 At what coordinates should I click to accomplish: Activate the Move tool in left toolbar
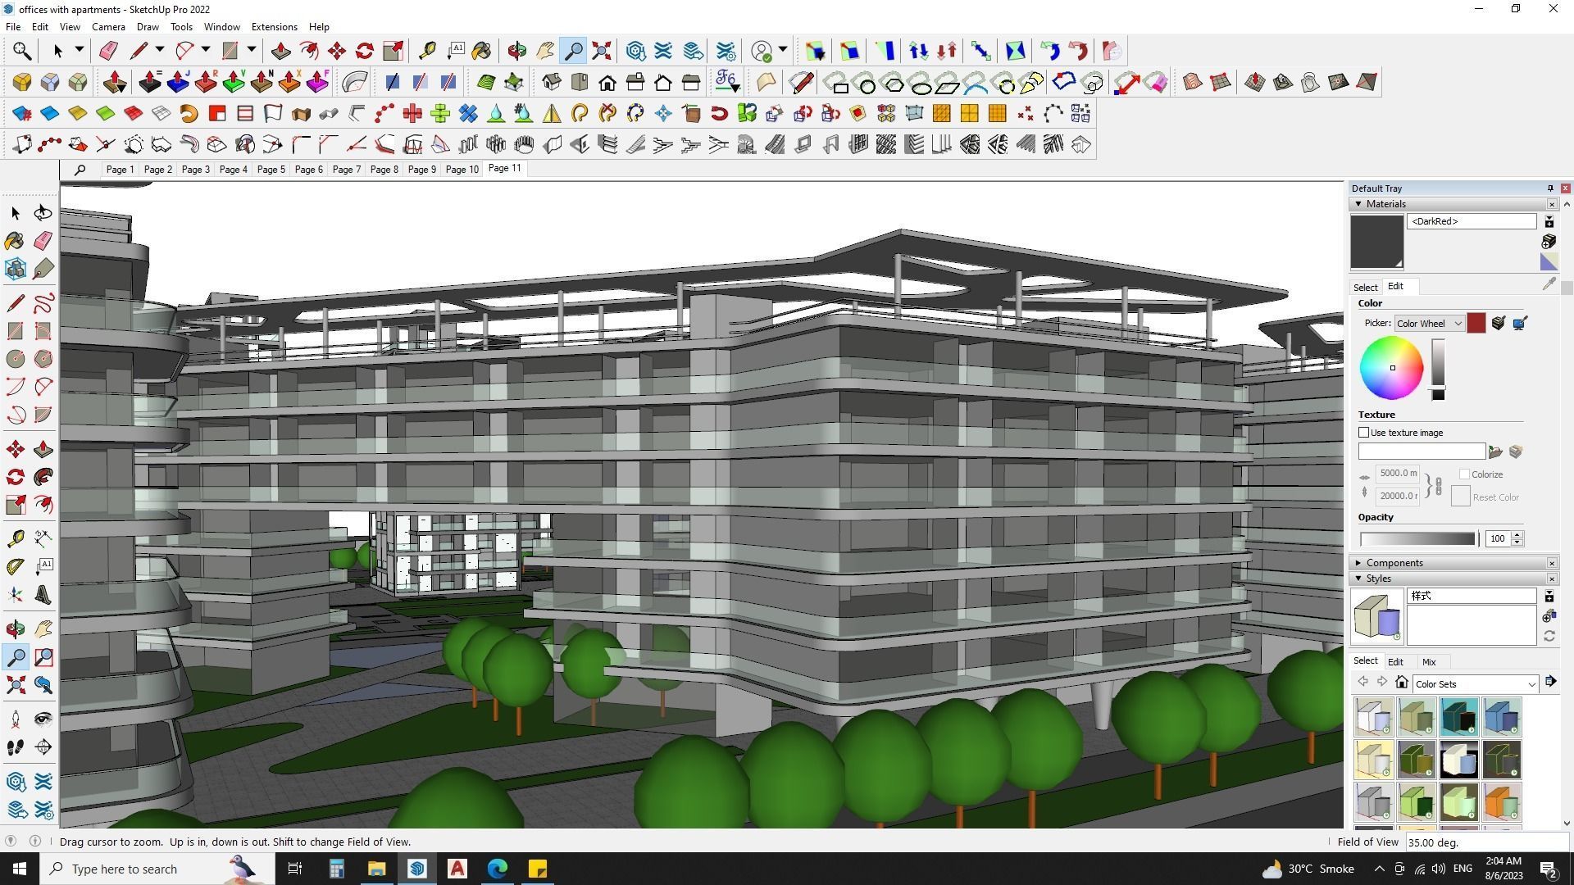pyautogui.click(x=15, y=449)
